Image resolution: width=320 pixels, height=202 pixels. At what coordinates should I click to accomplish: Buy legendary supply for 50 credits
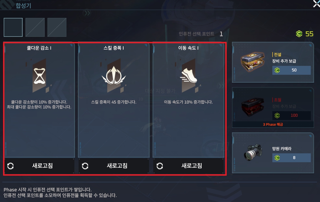coord(291,70)
